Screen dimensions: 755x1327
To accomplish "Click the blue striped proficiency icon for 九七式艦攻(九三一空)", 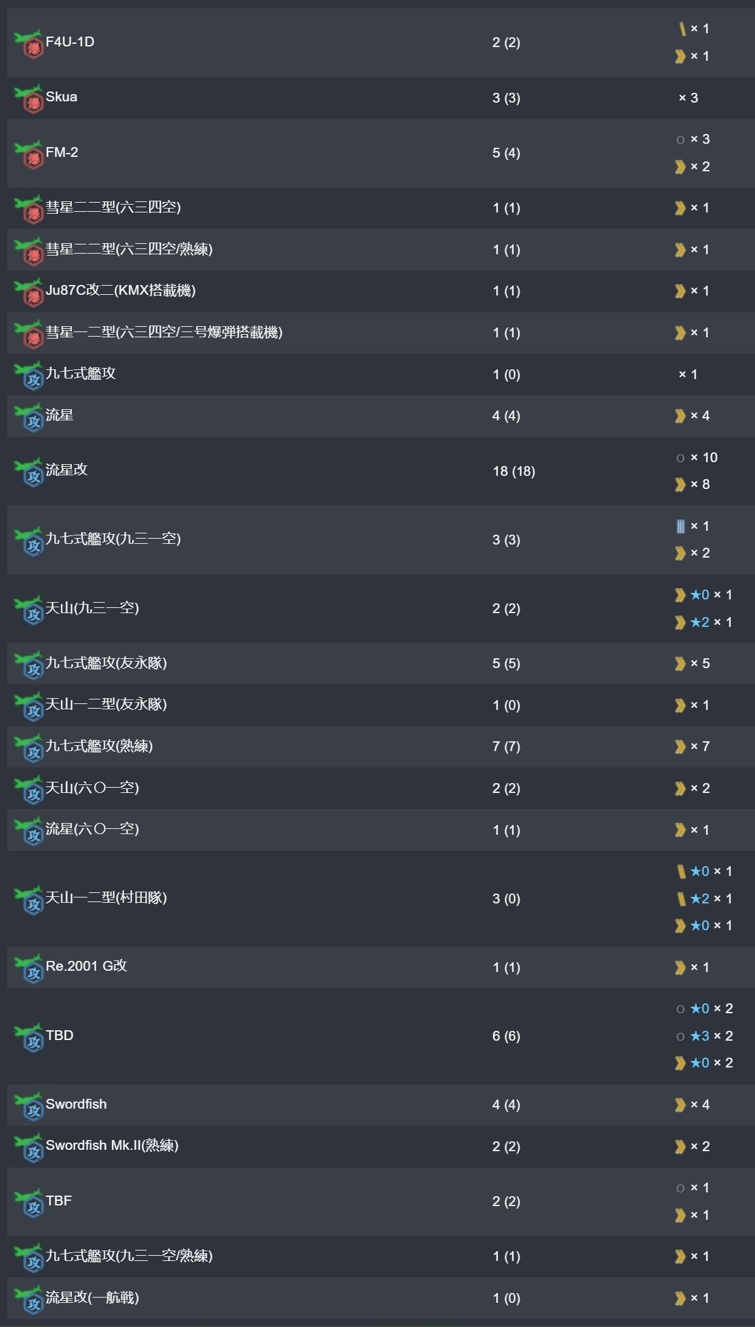I will (x=680, y=526).
